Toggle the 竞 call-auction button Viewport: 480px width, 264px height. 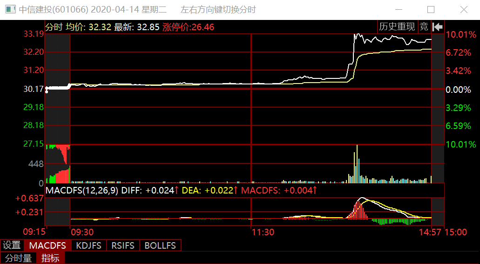424,27
